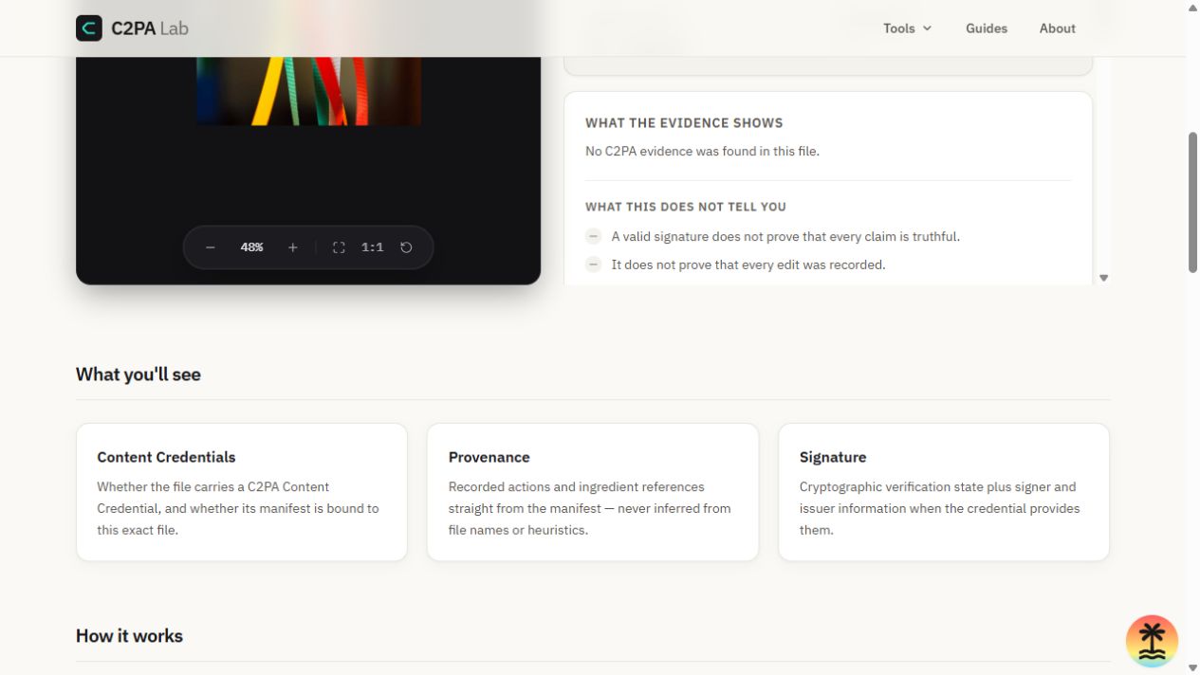Set zoom to 1:1 actual size
The width and height of the screenshot is (1200, 675).
372,247
